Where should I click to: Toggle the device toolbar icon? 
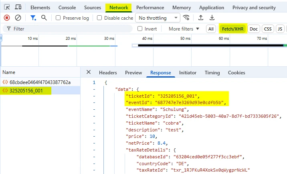18,8
